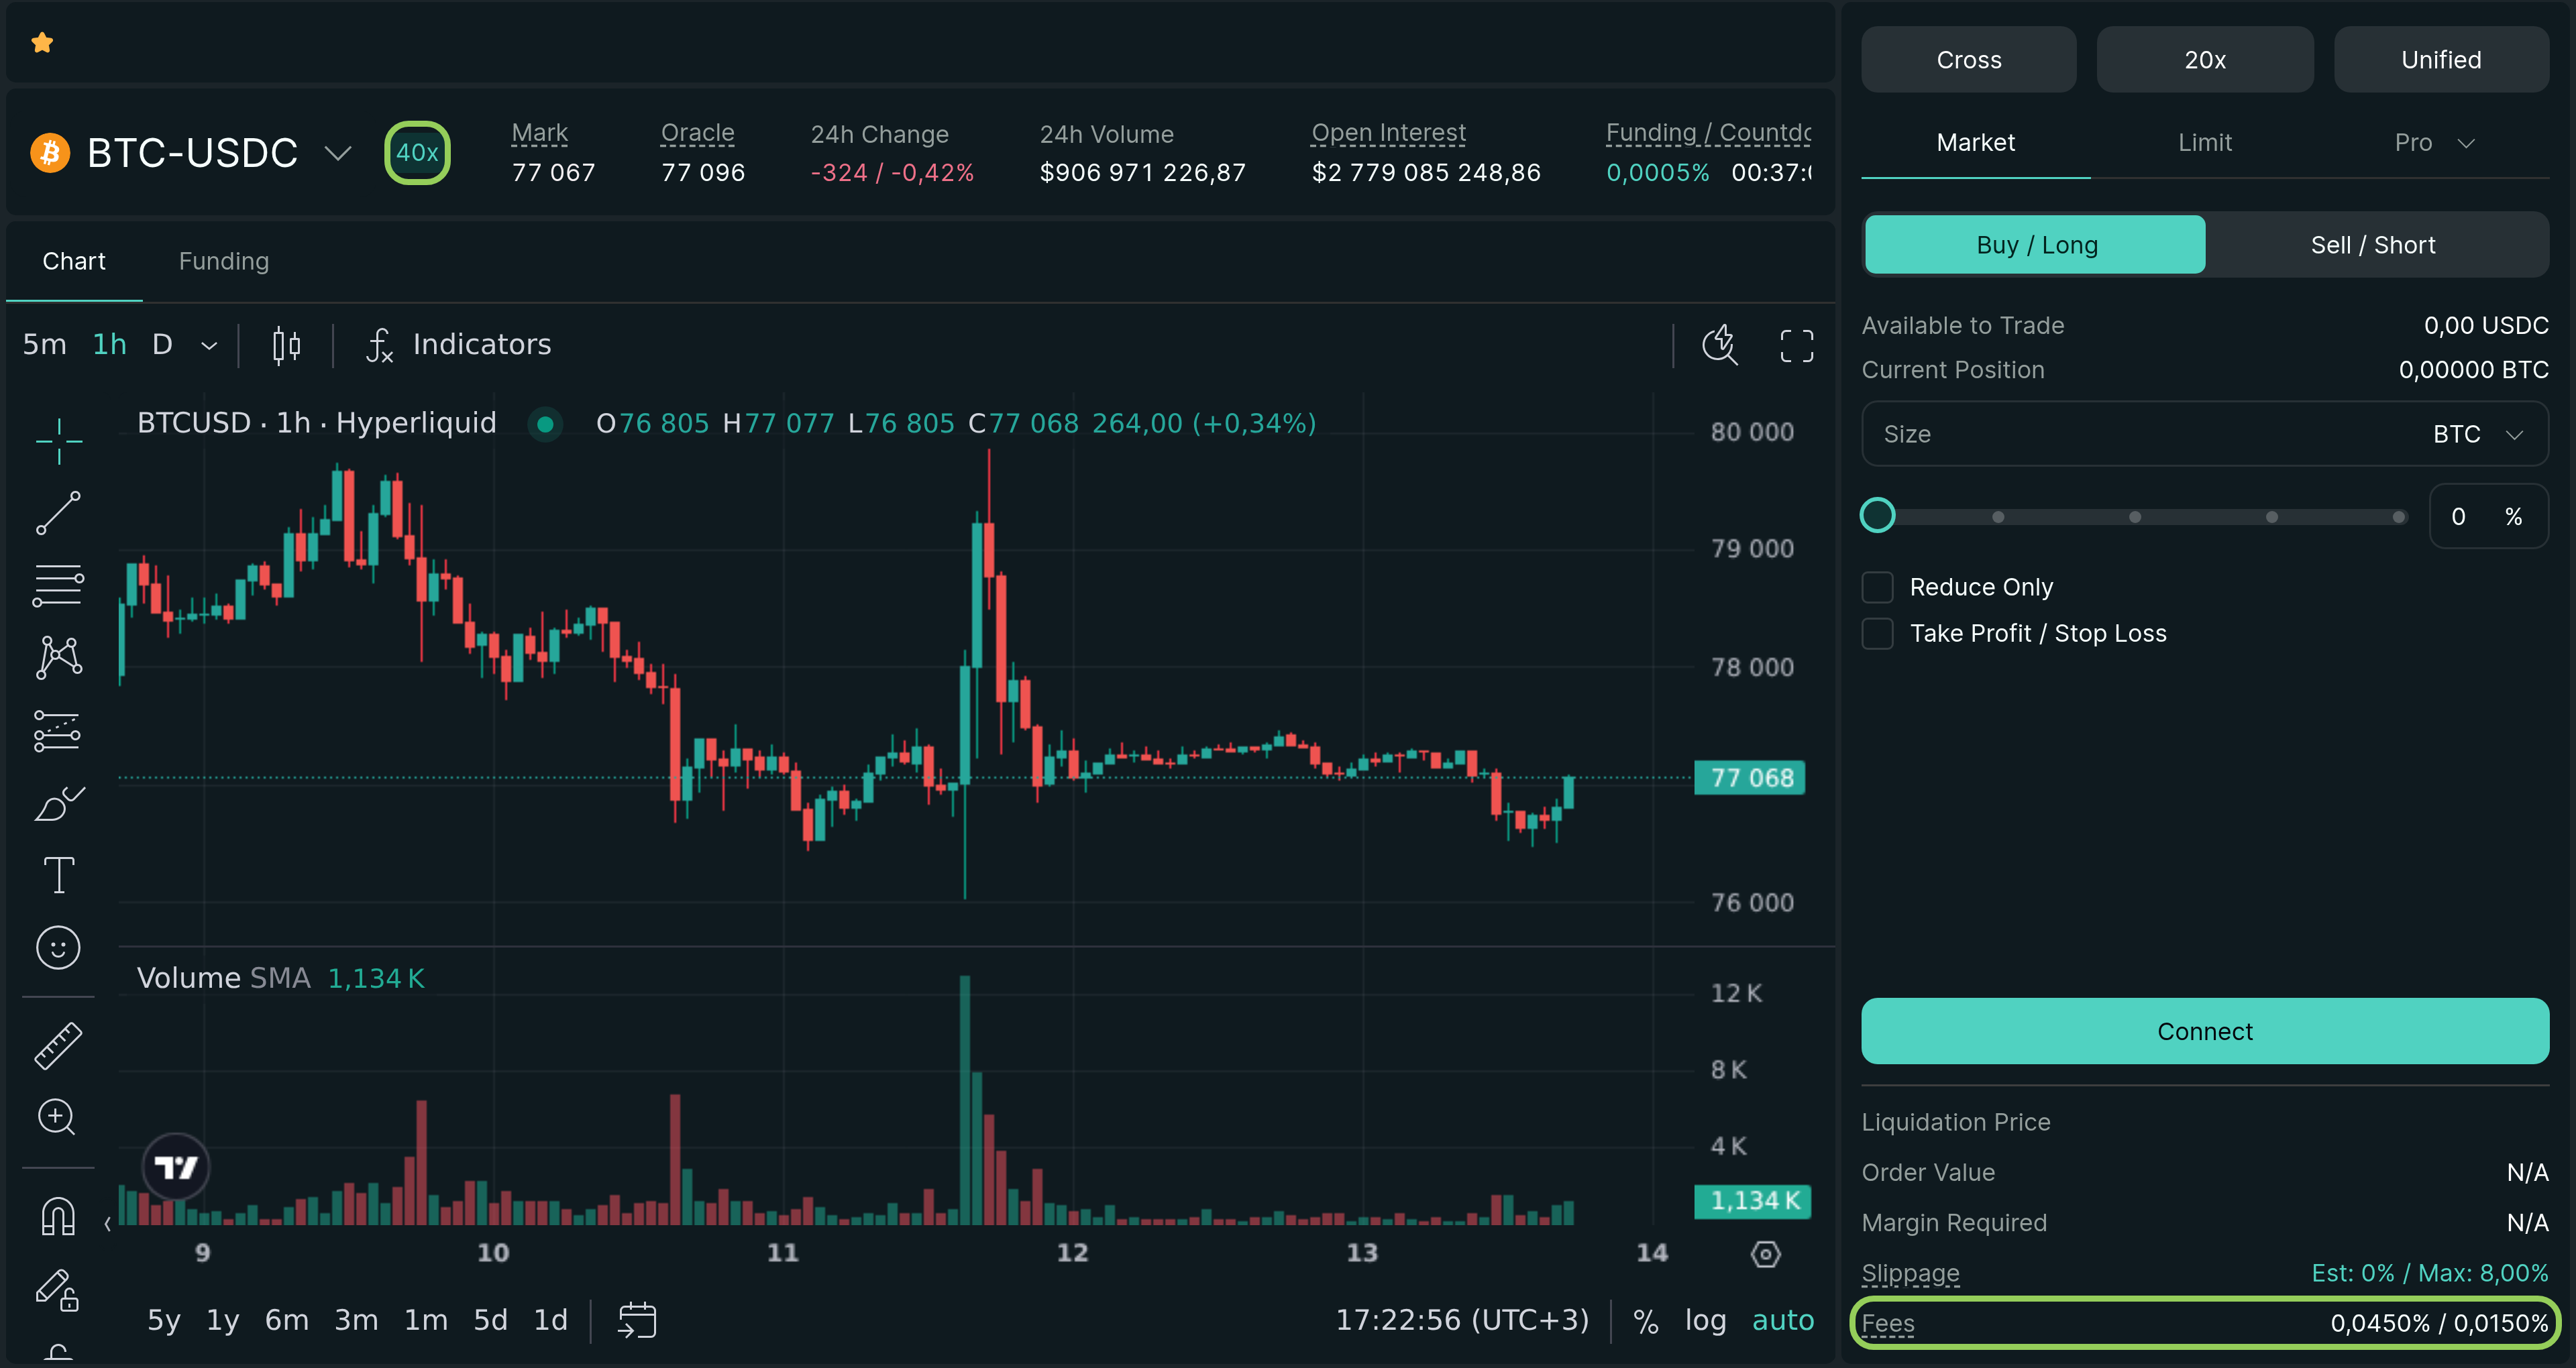Switch to the Funding tab
2576x1368 pixels.
224,261
